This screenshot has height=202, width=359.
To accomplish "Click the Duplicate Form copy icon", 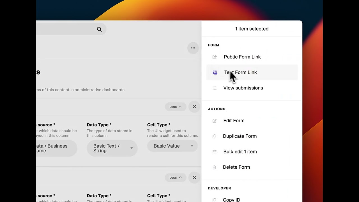I will pos(214,136).
